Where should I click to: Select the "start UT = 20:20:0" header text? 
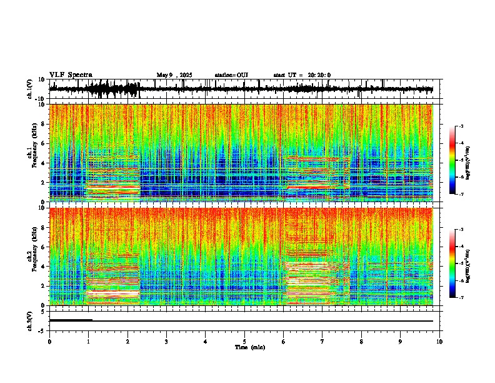point(302,75)
